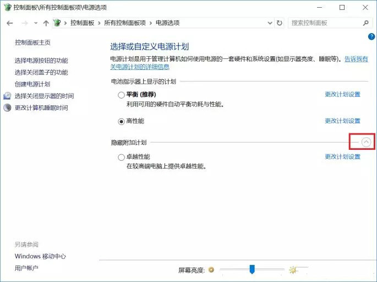Open 选择电源按钮的功能
377x282 pixels.
pos(41,61)
